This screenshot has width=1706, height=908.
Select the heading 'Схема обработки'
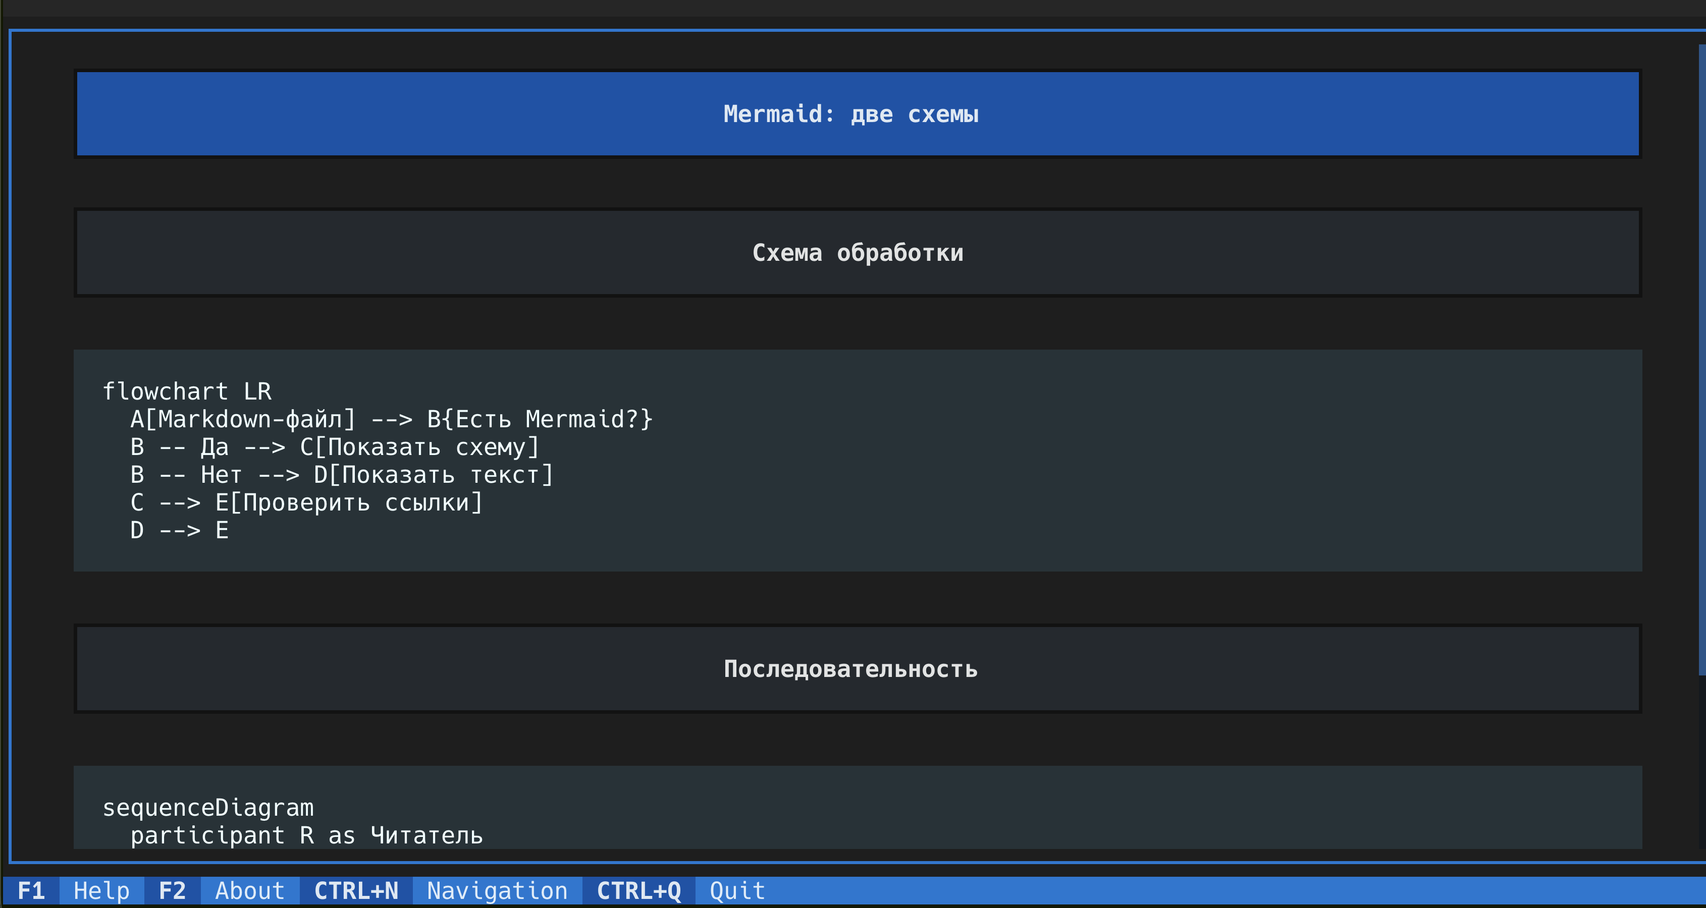[x=858, y=253]
